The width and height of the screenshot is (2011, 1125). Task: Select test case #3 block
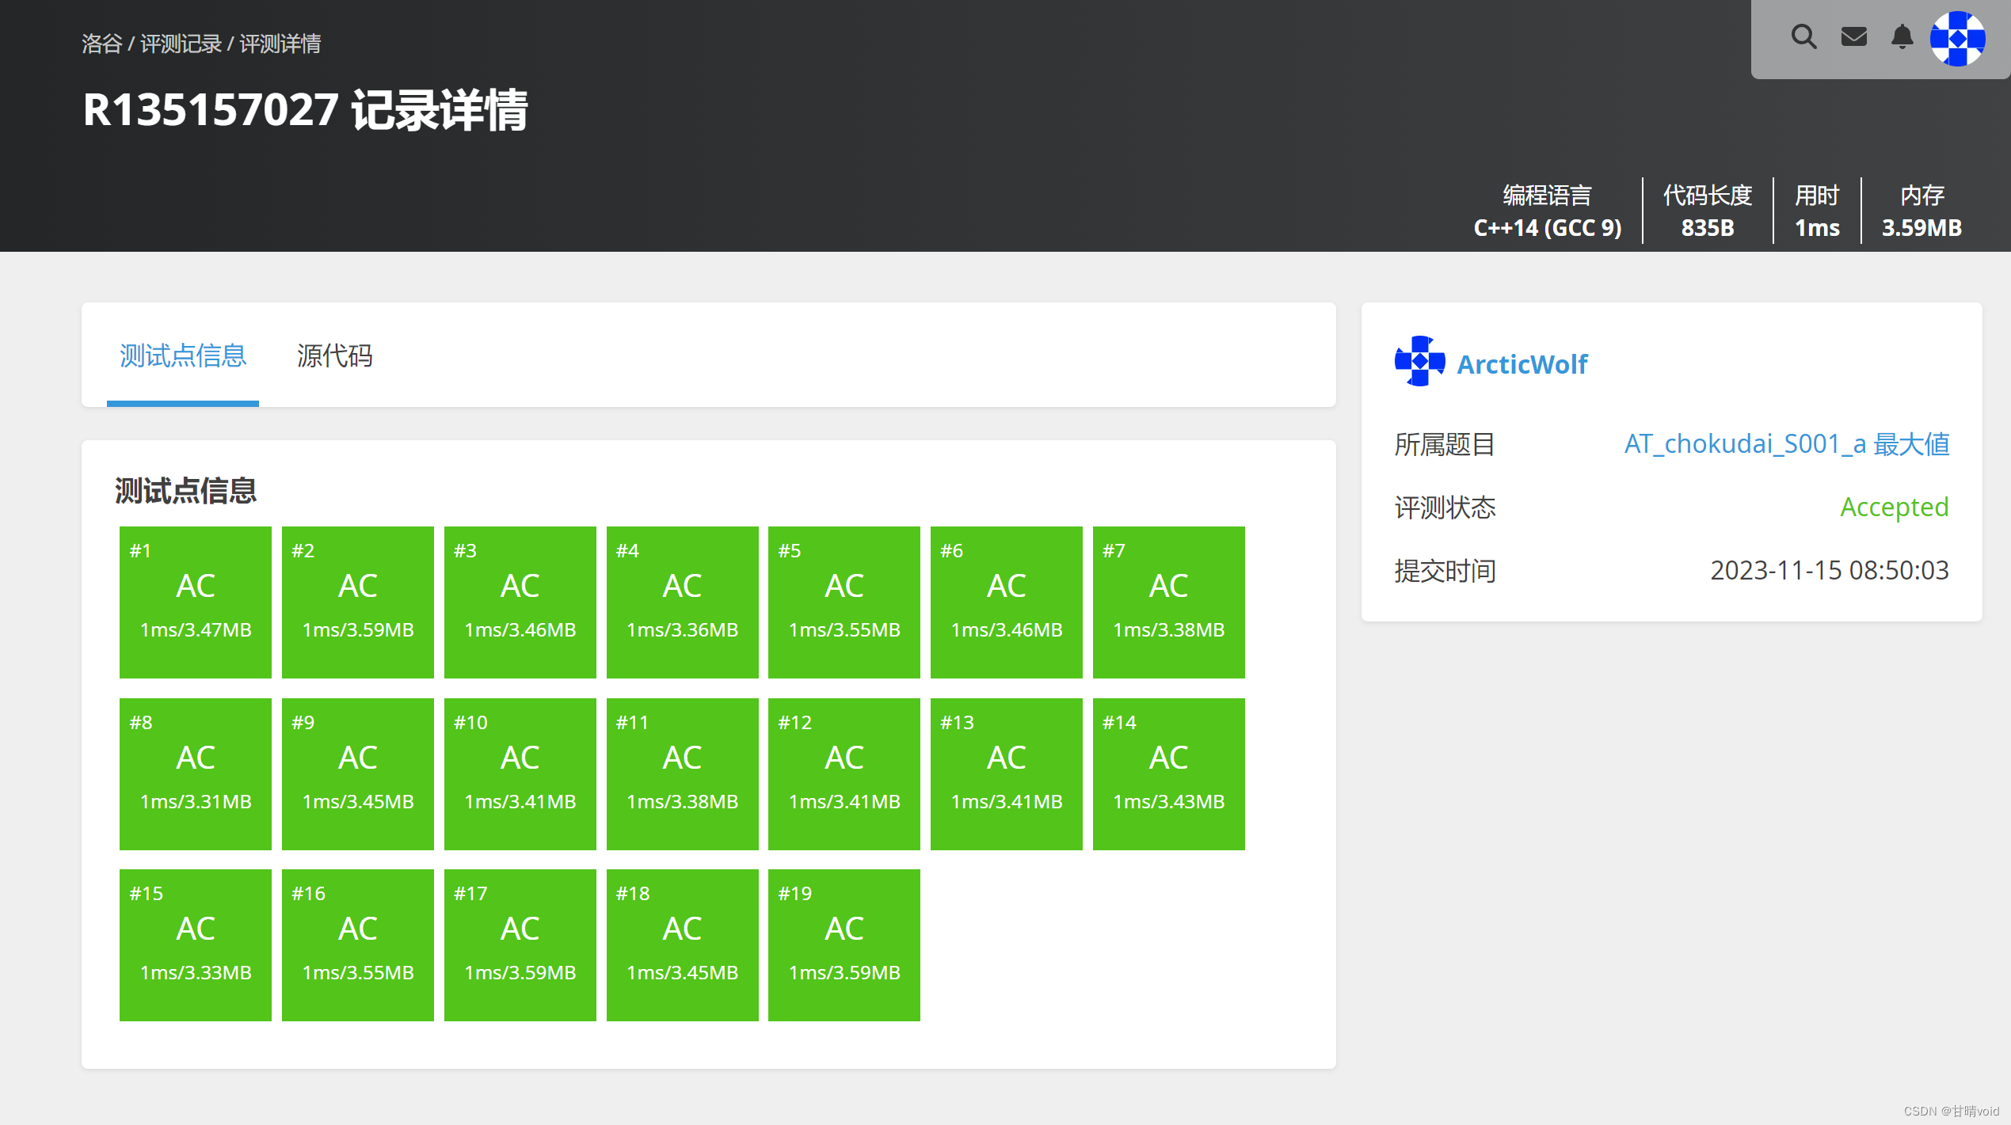point(520,602)
